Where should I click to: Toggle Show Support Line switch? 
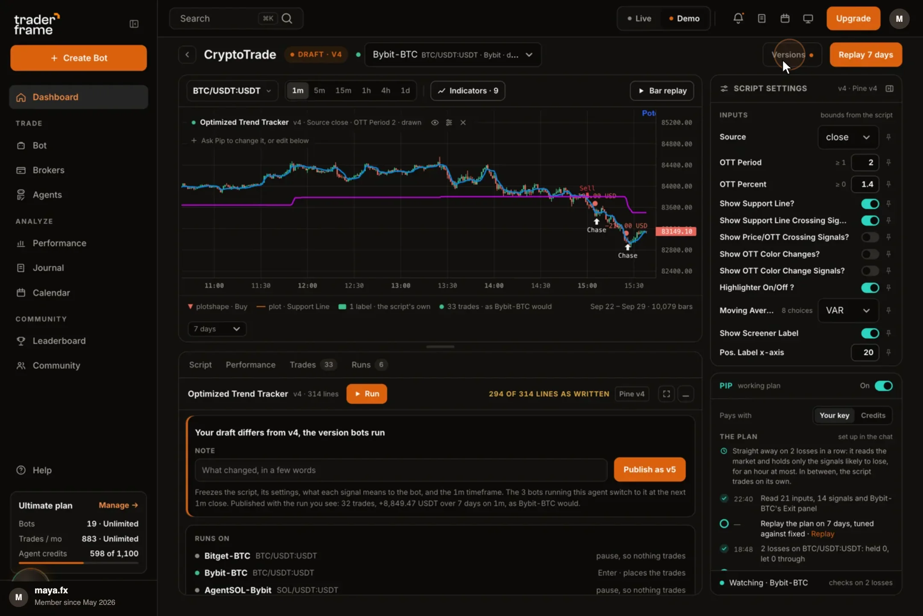[x=870, y=204]
